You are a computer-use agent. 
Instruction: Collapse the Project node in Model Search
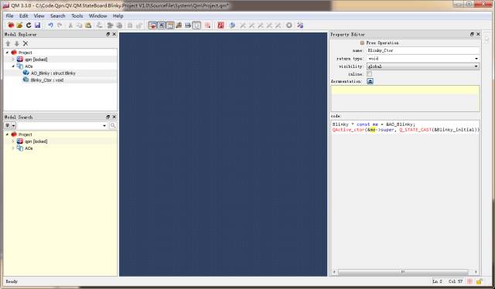(7, 134)
